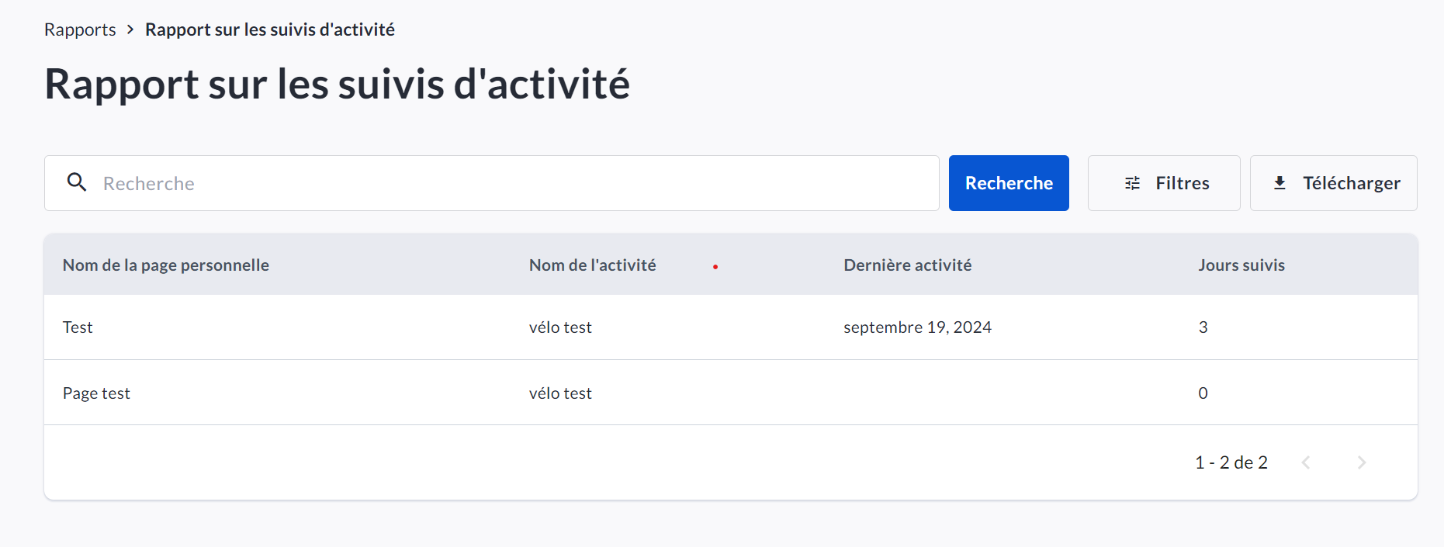
Task: Download report with Télécharger button
Action: click(1333, 183)
